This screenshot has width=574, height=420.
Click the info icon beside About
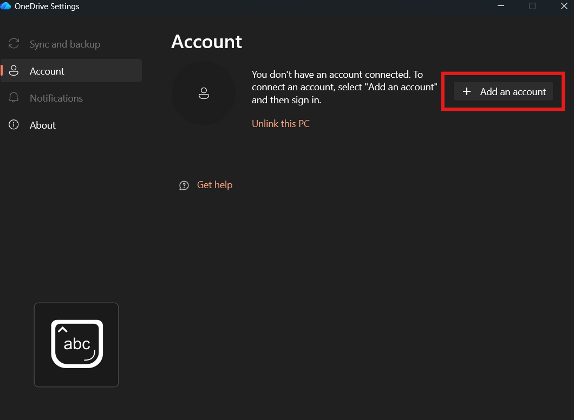[14, 125]
